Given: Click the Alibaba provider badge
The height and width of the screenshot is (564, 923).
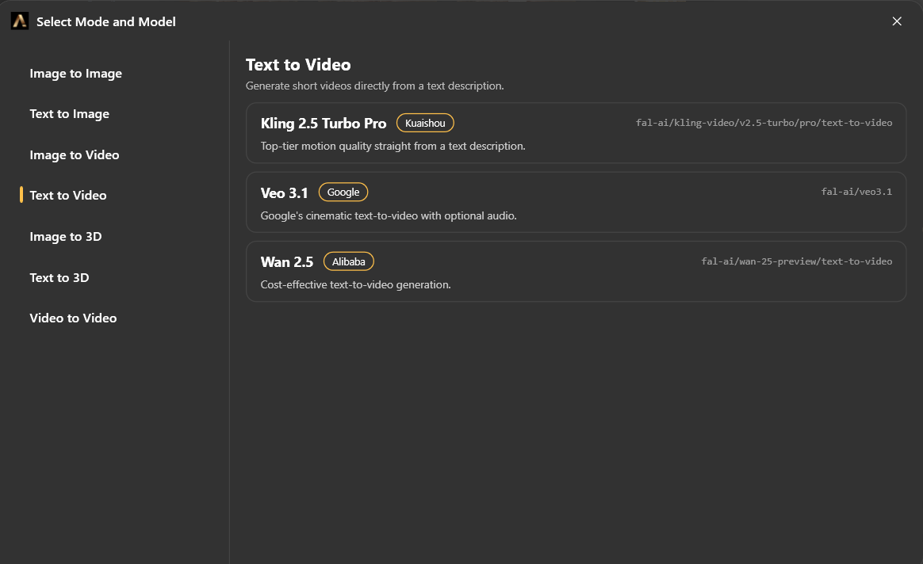Looking at the screenshot, I should [348, 261].
